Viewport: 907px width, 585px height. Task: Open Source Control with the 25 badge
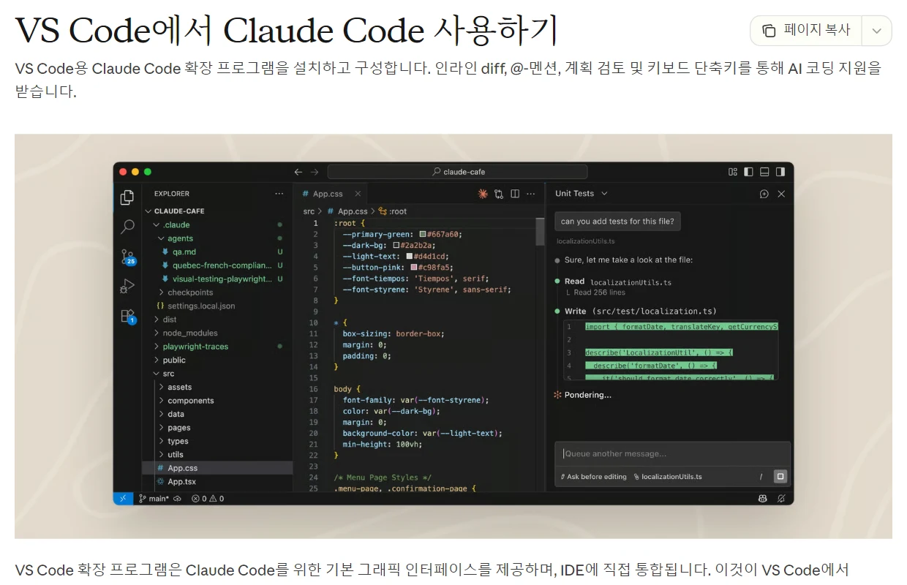pos(128,257)
